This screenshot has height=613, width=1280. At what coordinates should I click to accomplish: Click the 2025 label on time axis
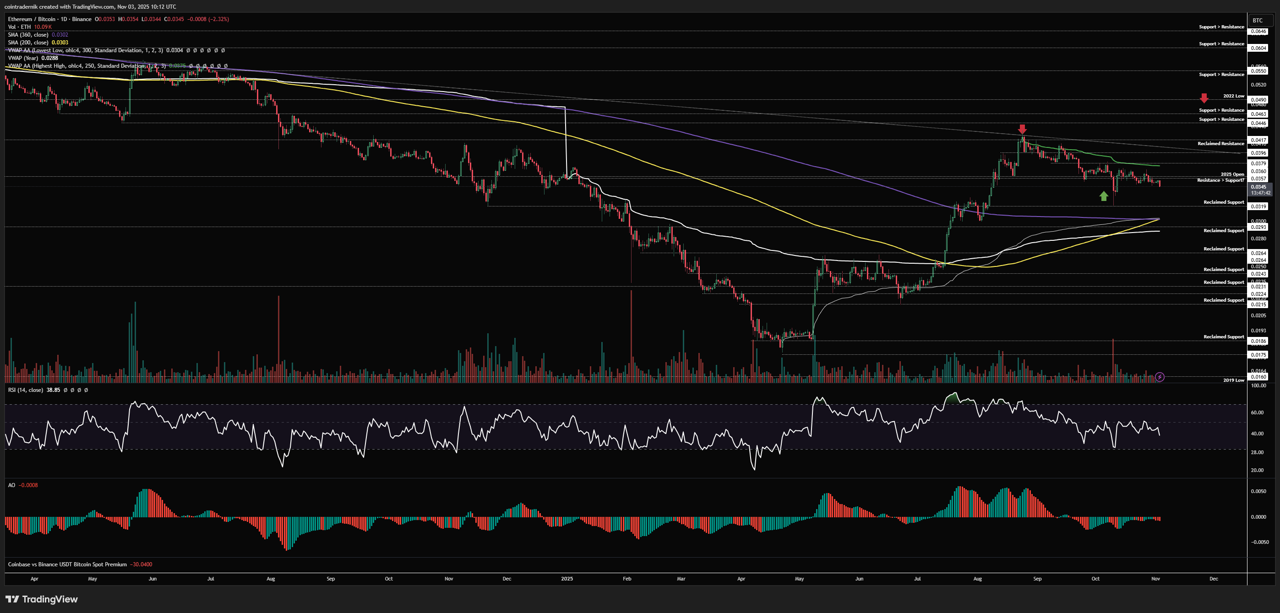[x=566, y=579]
